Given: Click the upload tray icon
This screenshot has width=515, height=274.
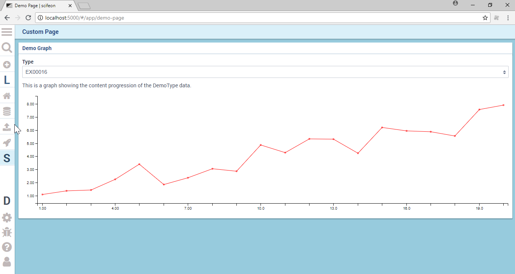Looking at the screenshot, I should (7, 127).
